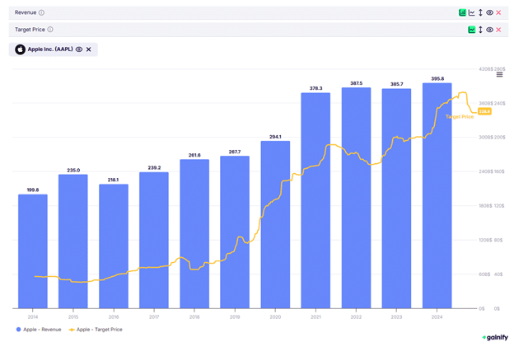The width and height of the screenshot is (514, 342).
Task: Click the Apple Inc. (AAPL) company label
Action: click(50, 49)
